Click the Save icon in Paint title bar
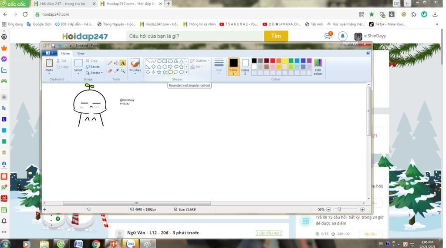 point(53,45)
